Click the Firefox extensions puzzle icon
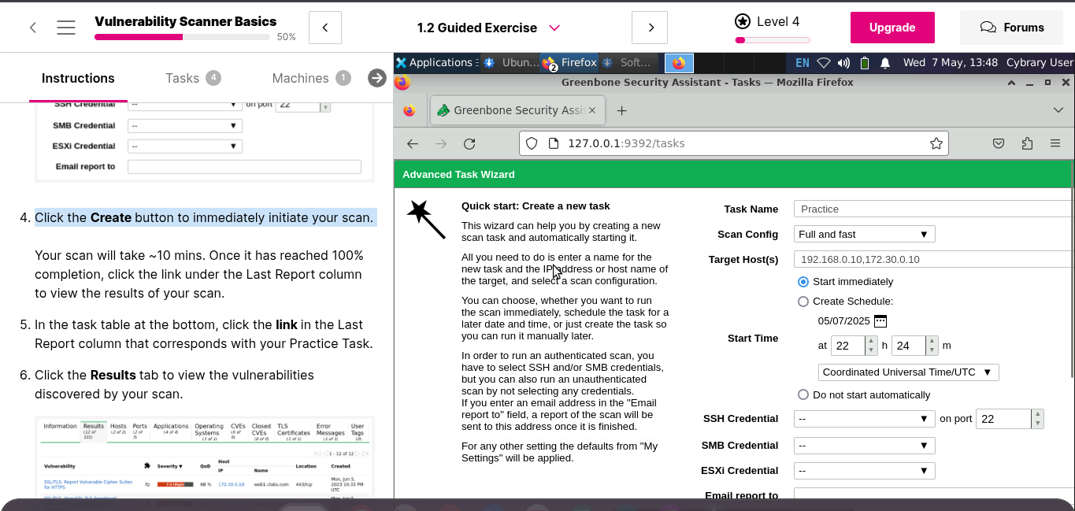 (x=1027, y=143)
